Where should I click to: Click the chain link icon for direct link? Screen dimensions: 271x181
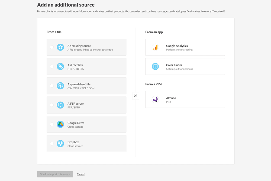click(x=60, y=66)
